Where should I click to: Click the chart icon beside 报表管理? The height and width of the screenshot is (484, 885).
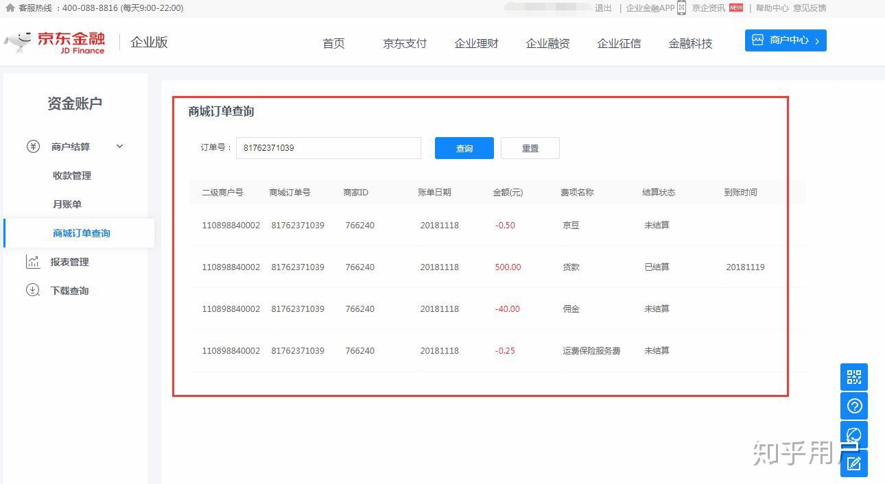(x=33, y=261)
